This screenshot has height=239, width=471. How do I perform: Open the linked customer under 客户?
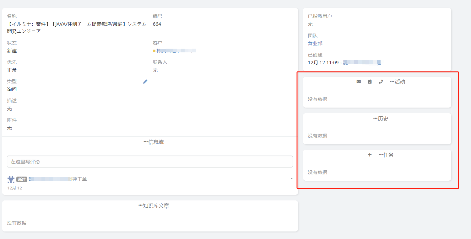pos(176,51)
